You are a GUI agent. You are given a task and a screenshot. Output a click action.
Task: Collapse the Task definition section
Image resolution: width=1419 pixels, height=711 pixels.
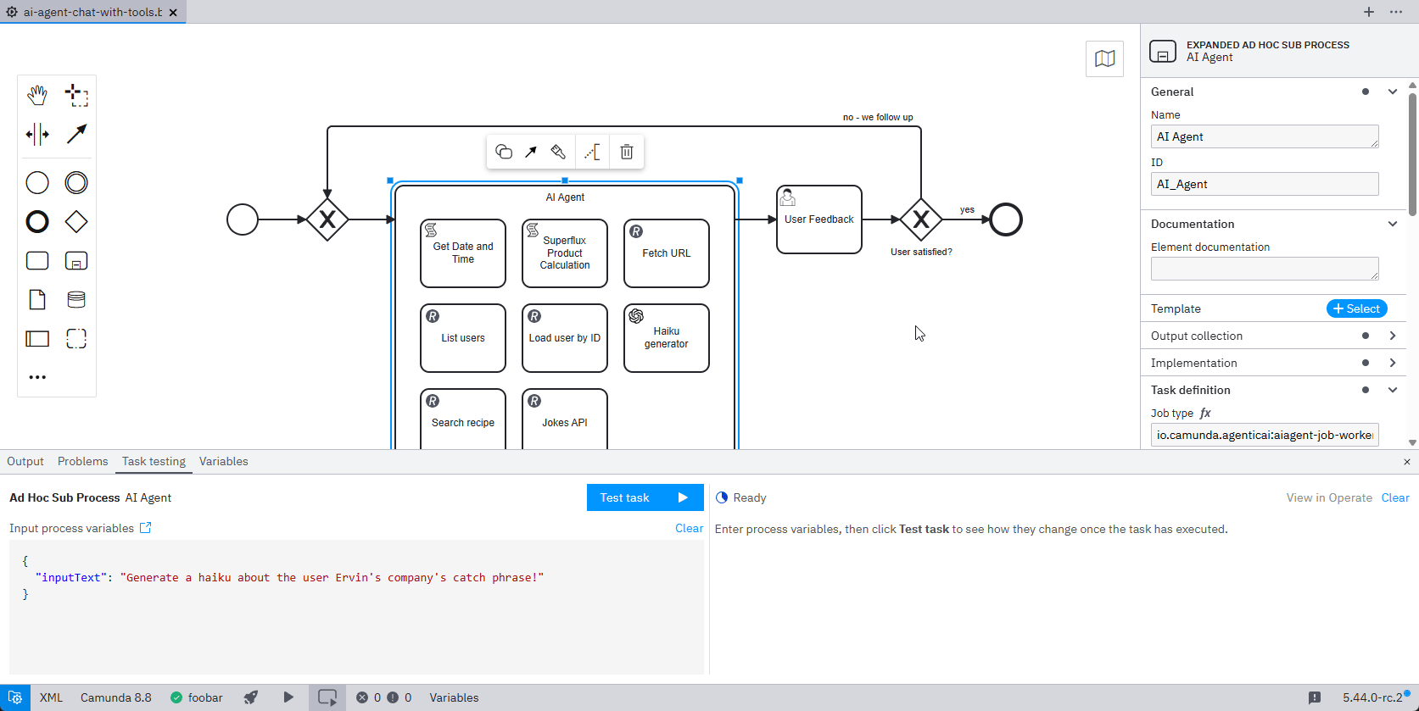[x=1392, y=390]
